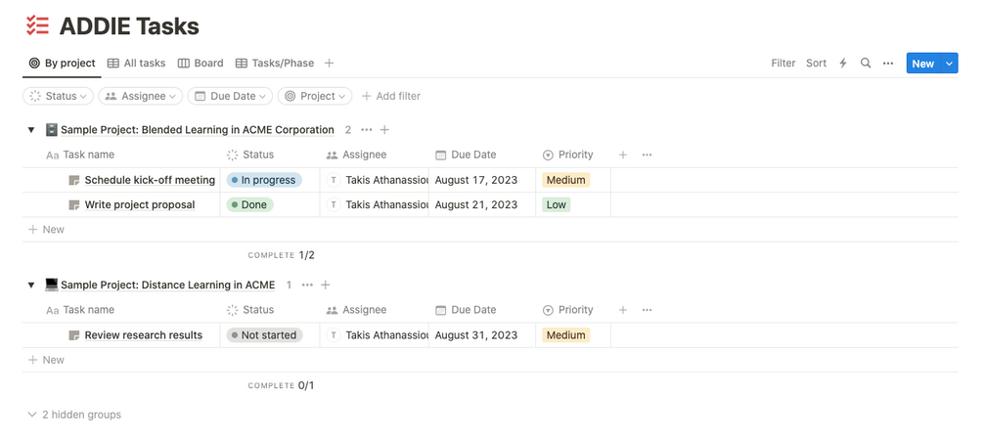Open column options ellipsis in Distance Learning table
Image resolution: width=983 pixels, height=440 pixels.
[647, 310]
